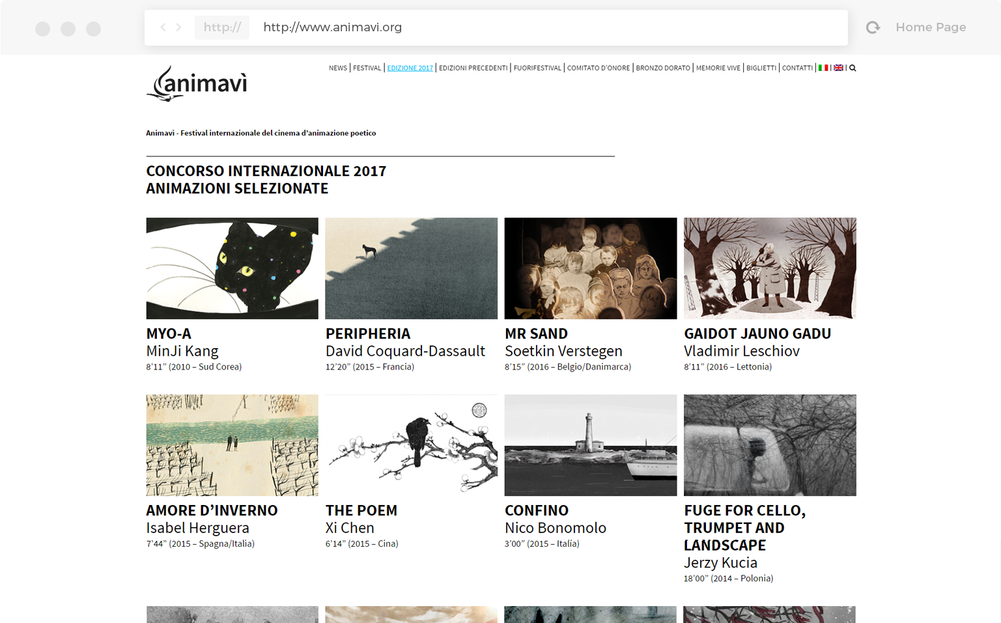Viewport: 1001px width, 623px height.
Task: Open the MEMORIE VIVE menu item
Action: [x=718, y=68]
